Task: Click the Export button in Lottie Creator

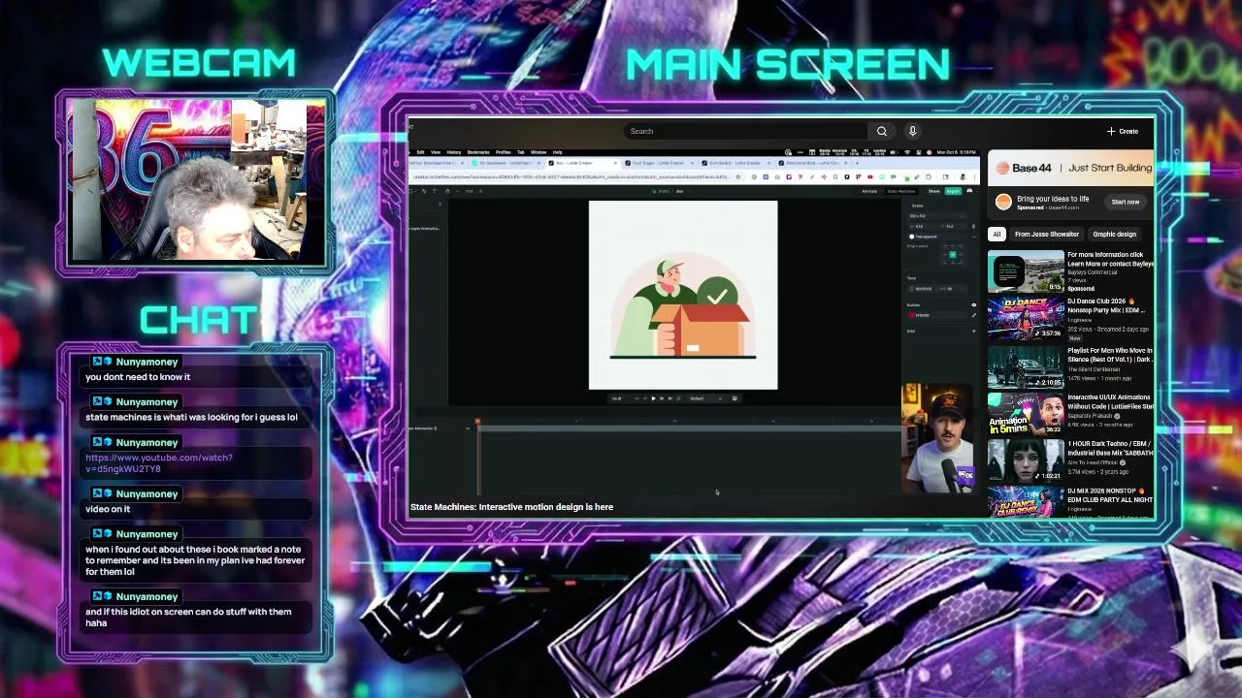Action: pos(953,191)
